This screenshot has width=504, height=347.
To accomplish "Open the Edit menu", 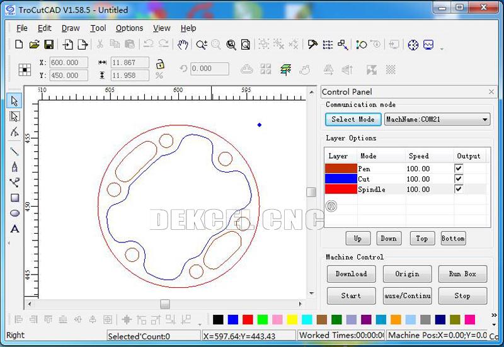I will [x=44, y=28].
